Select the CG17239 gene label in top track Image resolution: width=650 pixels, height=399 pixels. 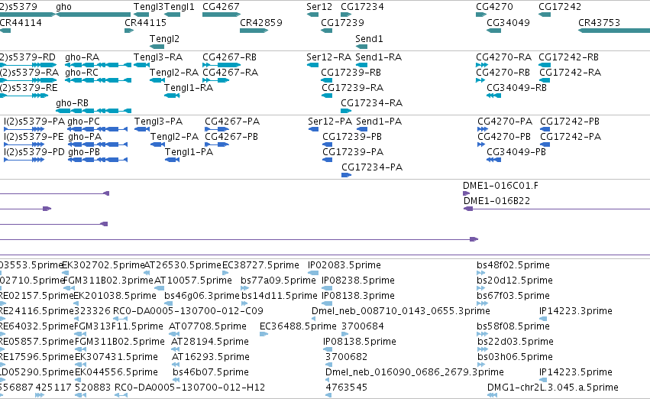(x=342, y=22)
